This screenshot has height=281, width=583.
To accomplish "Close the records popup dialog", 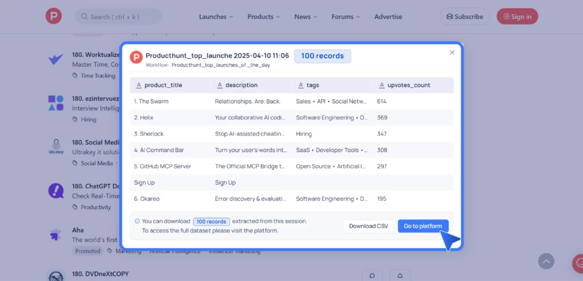I will coord(452,52).
